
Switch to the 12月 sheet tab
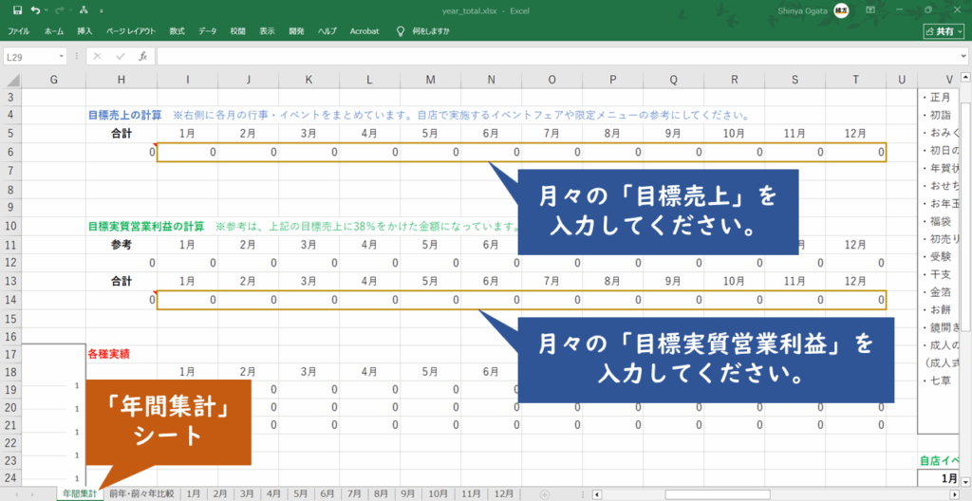click(x=504, y=494)
